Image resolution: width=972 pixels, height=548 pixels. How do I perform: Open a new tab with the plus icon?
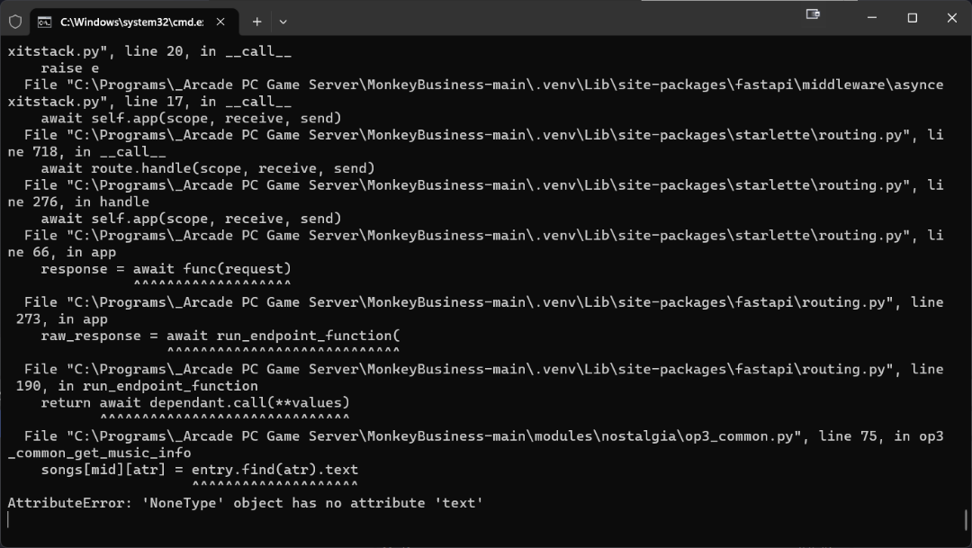tap(256, 21)
